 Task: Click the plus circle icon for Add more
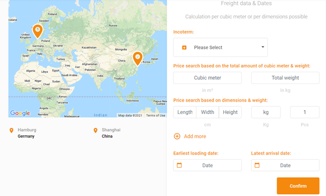(x=177, y=136)
